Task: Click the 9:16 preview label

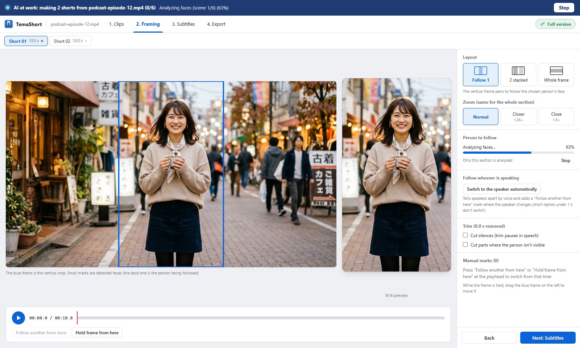Action: pos(397,295)
